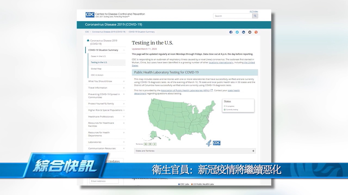Click Public Health Laboratory Testing for COVID-19 header

pos(195,72)
